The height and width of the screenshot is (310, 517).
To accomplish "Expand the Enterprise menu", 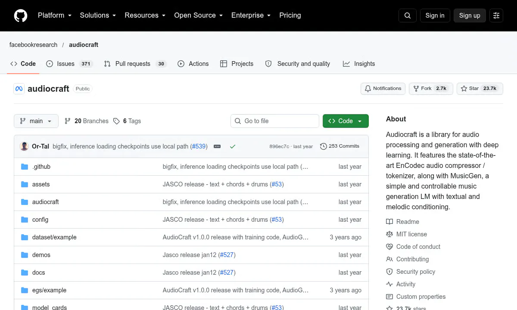I will pos(251,15).
